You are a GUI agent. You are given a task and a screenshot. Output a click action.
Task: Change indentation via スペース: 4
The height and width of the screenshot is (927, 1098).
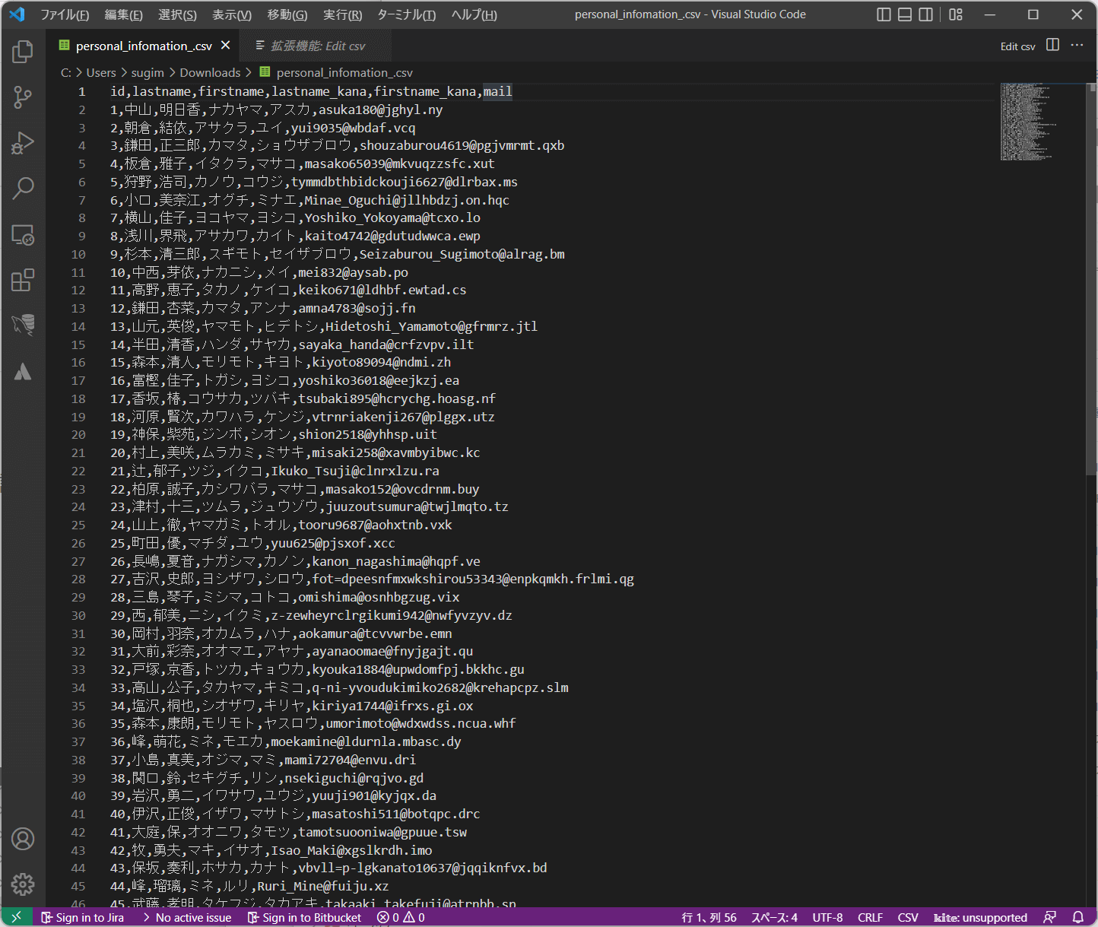point(774,917)
